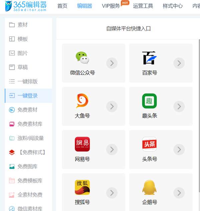Click the 免费图库 sidebar text
Viewport: 200px width, 211px height.
click(x=27, y=167)
